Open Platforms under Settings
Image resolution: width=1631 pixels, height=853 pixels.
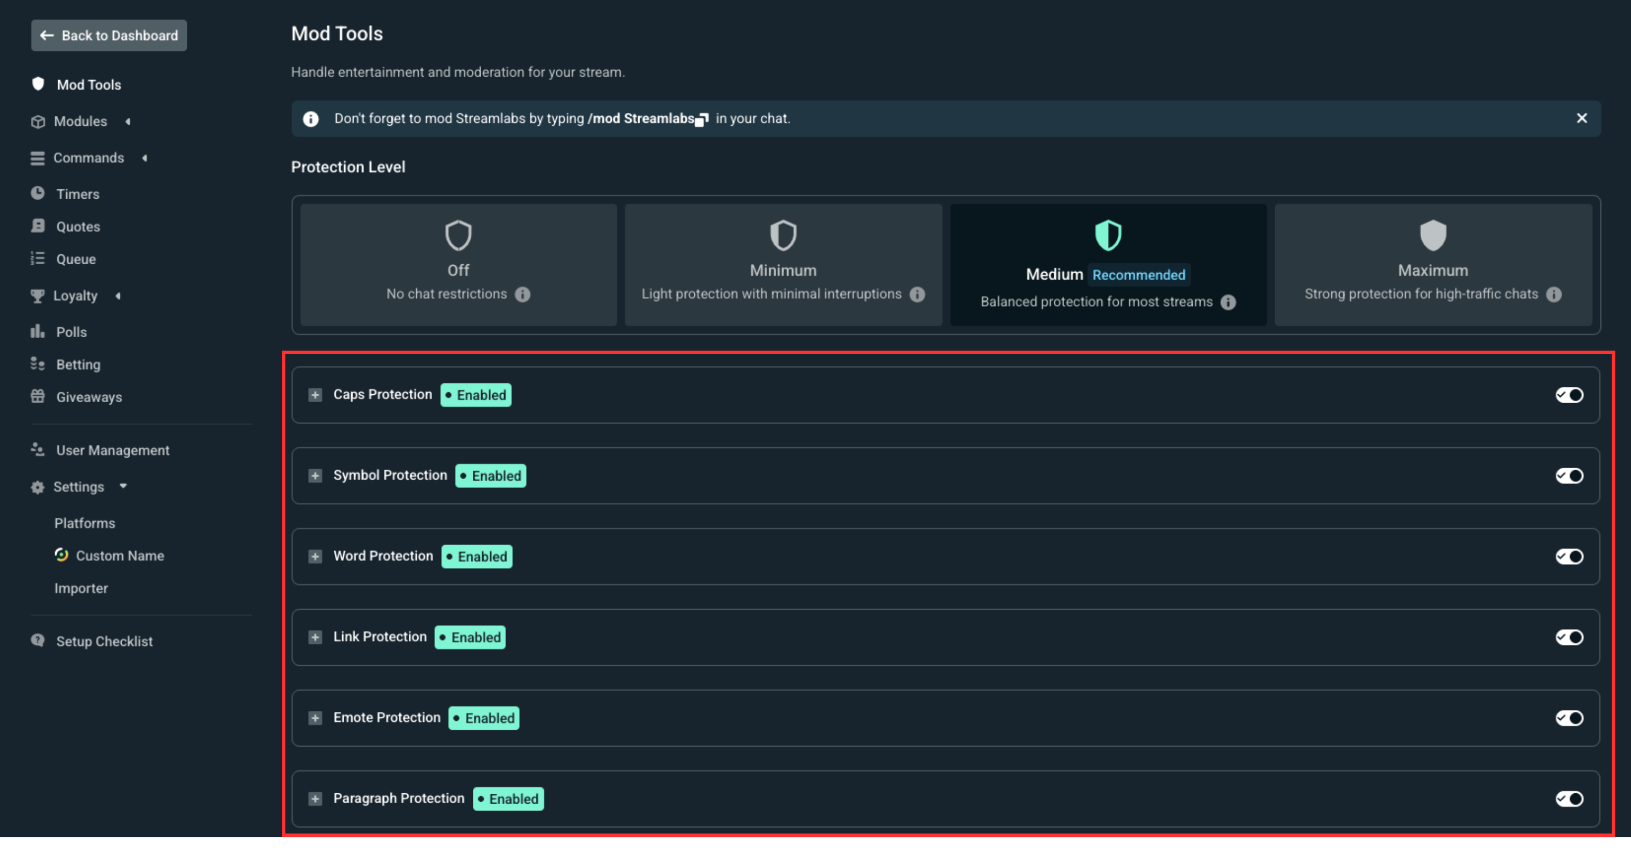pos(85,523)
